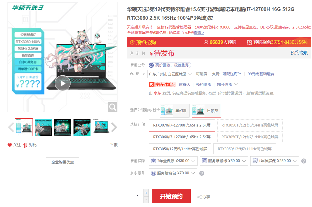
Task: Select RTX3050/12代i5/144Hz高色域屏 configuration
Action: pyautogui.click(x=180, y=149)
